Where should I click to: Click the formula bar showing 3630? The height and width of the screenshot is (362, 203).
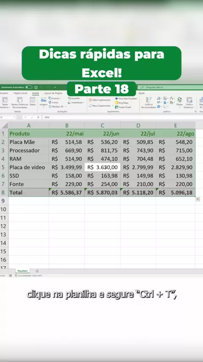click(x=122, y=117)
